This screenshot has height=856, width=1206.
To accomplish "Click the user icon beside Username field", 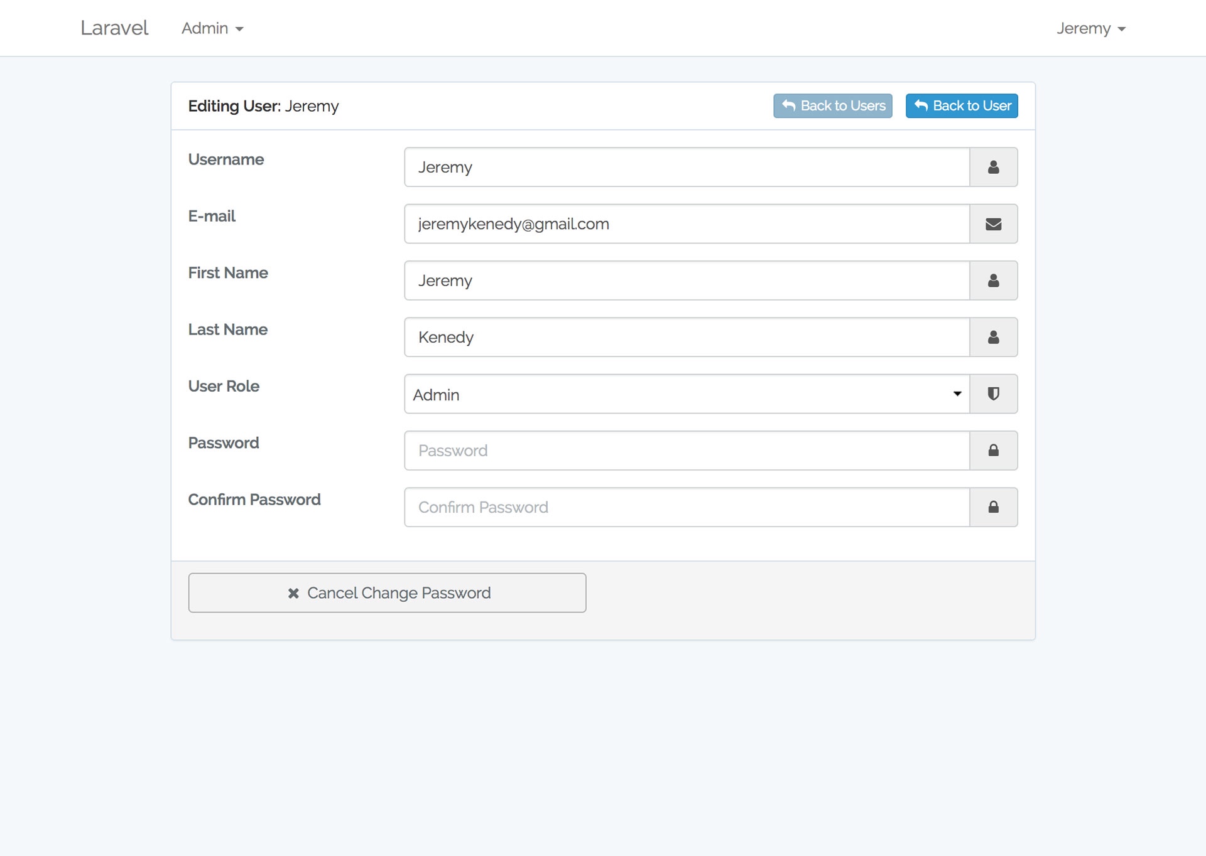I will click(x=993, y=167).
